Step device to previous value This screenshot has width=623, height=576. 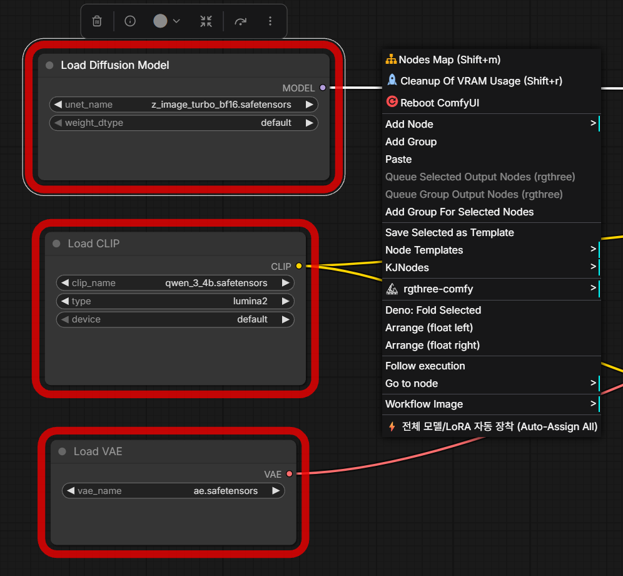tap(65, 319)
